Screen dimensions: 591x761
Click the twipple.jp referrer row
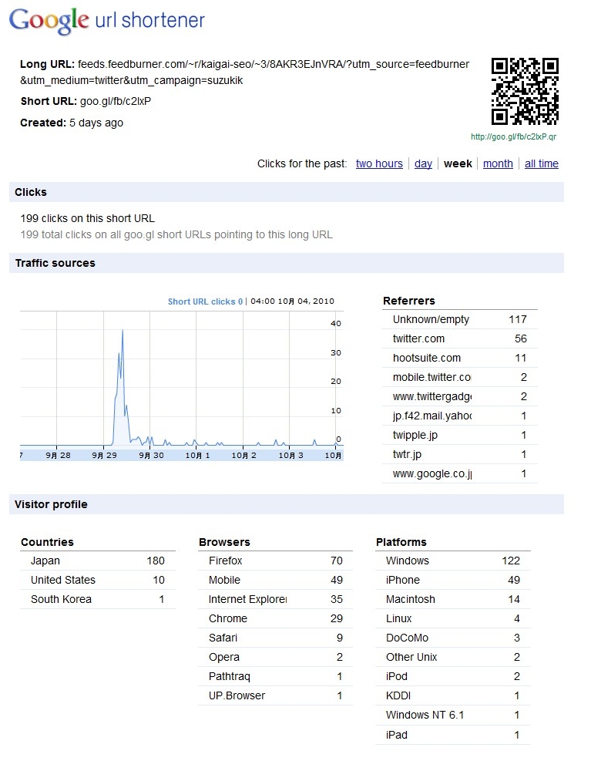click(460, 436)
